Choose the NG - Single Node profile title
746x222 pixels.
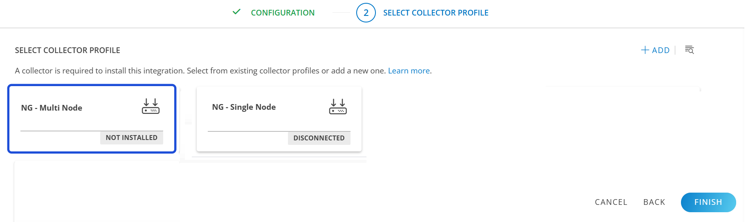tap(244, 107)
